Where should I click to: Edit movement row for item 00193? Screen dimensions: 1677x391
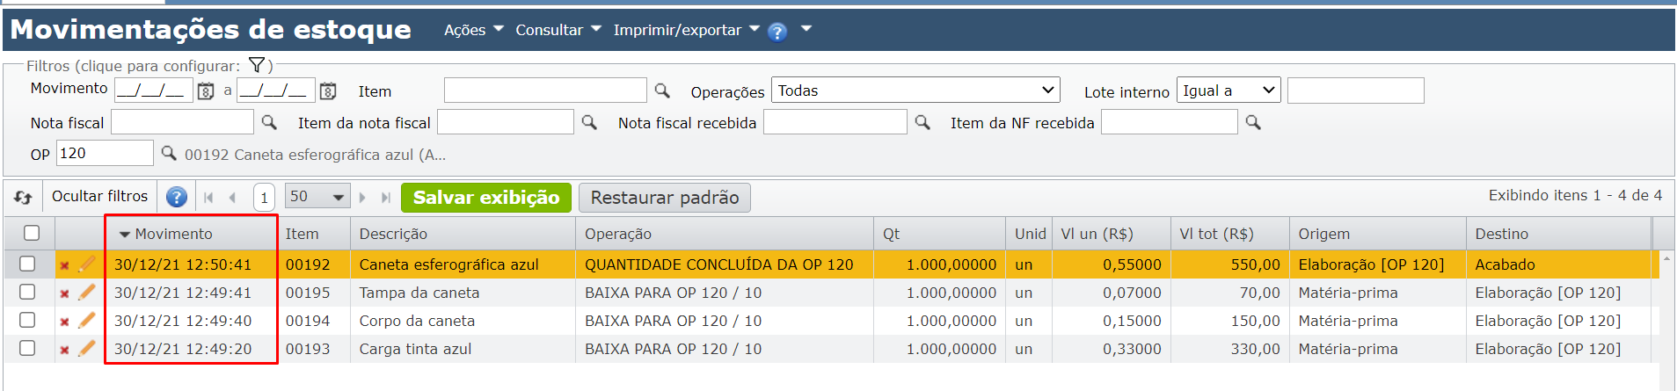click(86, 348)
